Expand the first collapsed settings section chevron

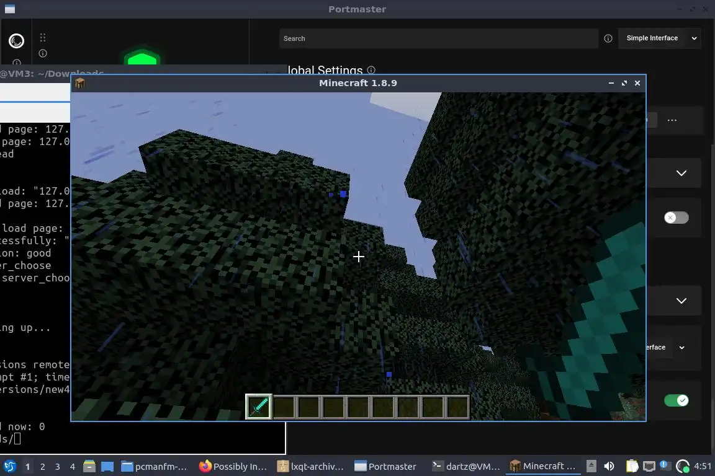point(681,173)
